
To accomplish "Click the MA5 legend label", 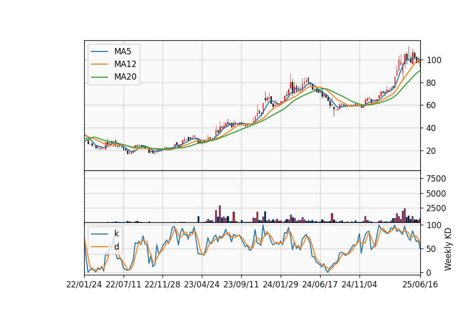I will pyautogui.click(x=123, y=51).
